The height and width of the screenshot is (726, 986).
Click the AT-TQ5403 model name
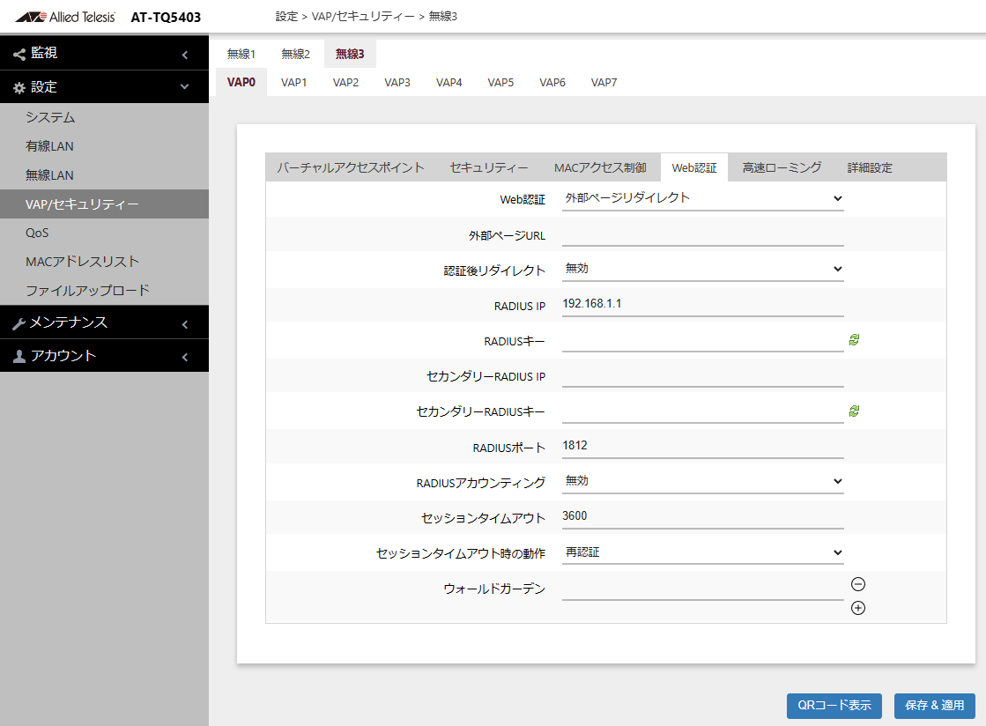[166, 18]
